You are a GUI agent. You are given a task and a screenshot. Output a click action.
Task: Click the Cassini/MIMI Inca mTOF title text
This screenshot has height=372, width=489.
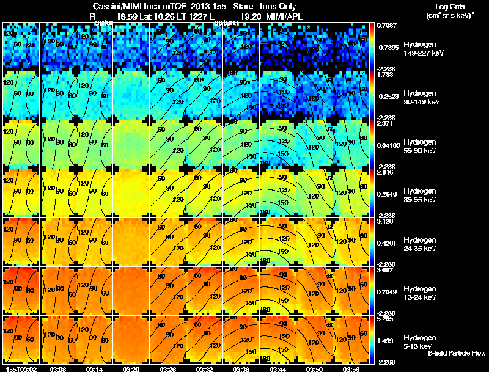[139, 6]
